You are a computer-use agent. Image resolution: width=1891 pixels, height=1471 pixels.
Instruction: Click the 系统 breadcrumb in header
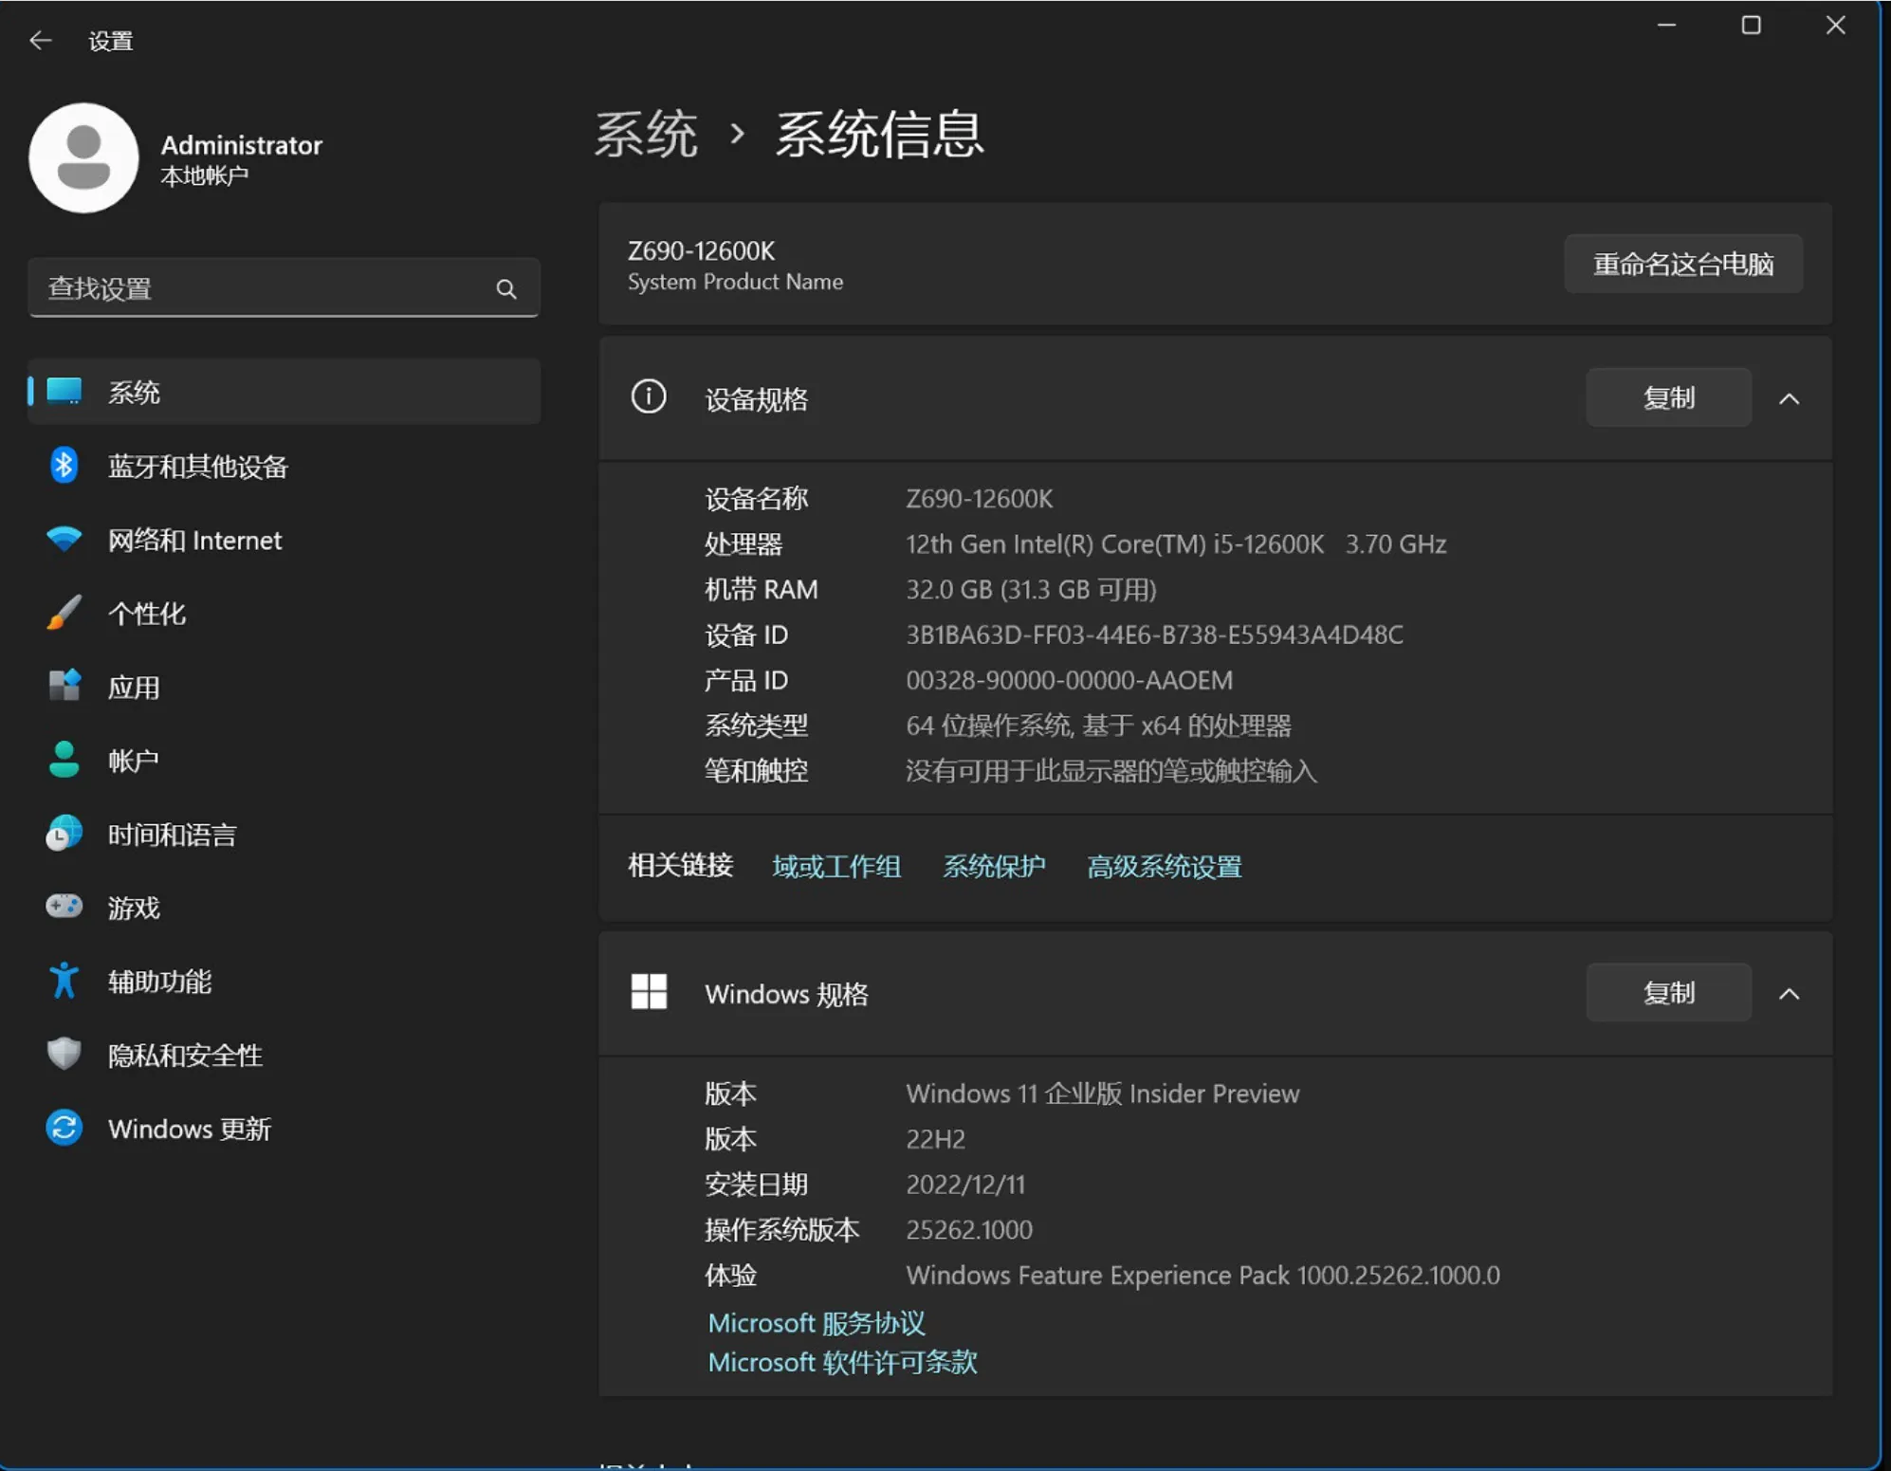tap(646, 134)
